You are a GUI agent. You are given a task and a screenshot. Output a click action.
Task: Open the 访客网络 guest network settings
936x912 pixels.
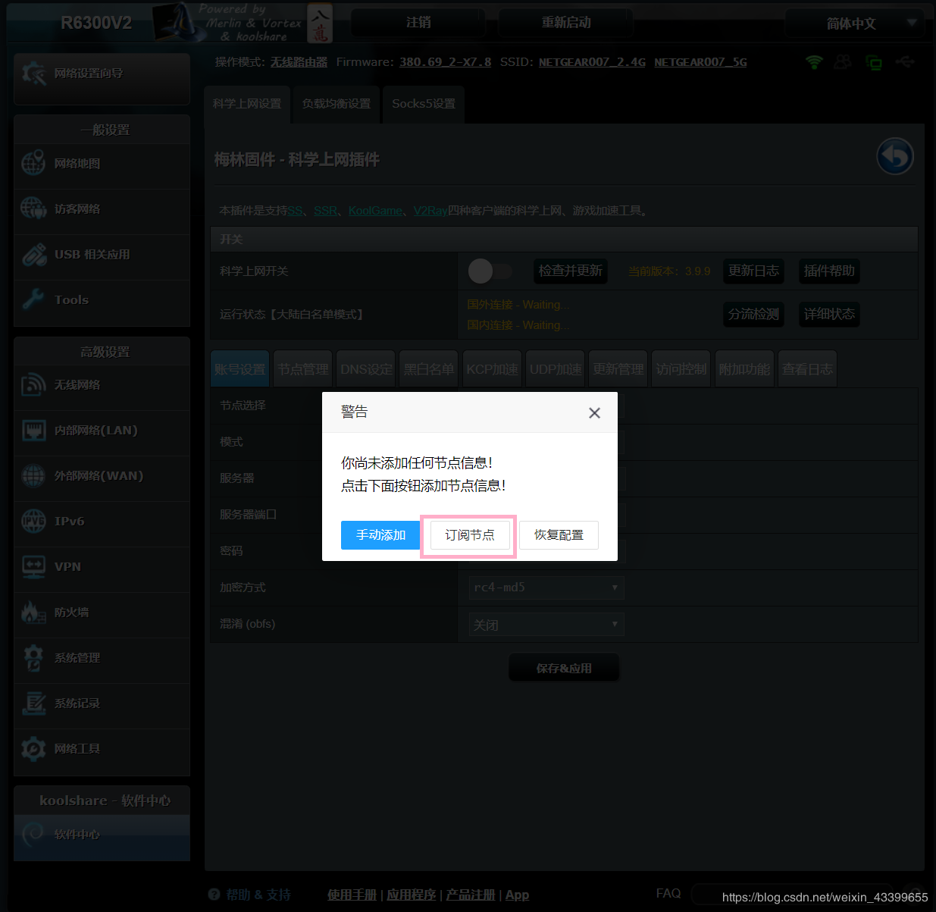[x=77, y=208]
